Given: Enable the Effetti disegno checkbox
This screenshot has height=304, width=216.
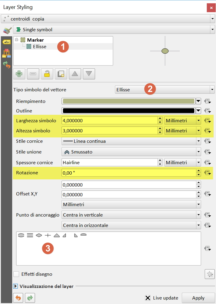Looking at the screenshot, I should [17, 274].
